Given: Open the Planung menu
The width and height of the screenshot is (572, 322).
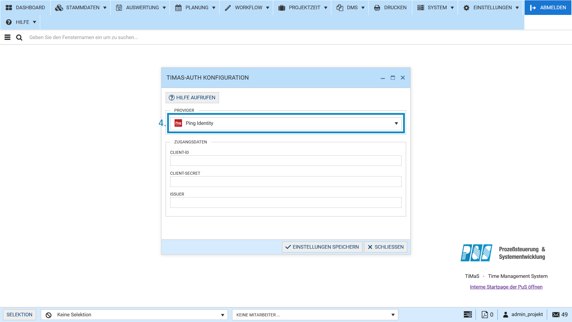Looking at the screenshot, I should 195,8.
